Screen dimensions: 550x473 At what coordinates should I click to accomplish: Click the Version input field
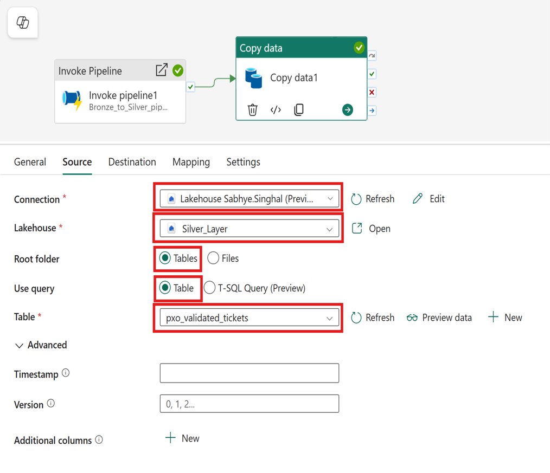pos(250,404)
